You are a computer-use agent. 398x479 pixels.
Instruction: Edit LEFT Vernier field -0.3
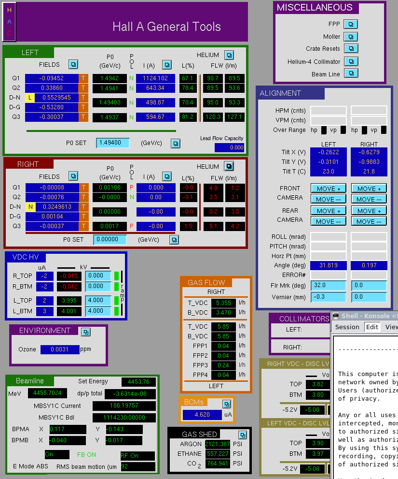coord(329,297)
